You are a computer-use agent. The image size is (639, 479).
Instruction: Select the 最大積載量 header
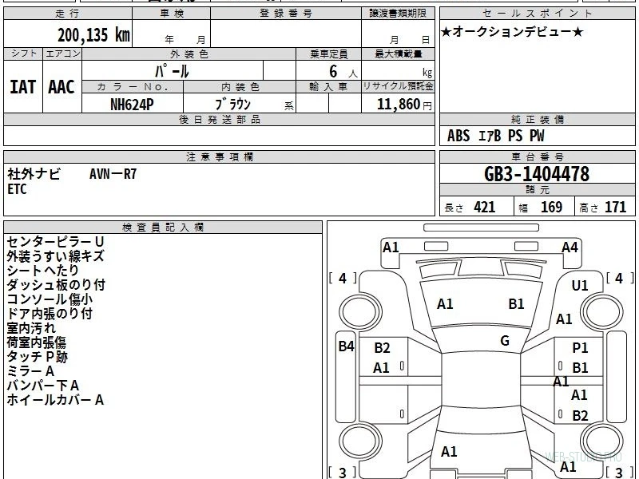398,53
